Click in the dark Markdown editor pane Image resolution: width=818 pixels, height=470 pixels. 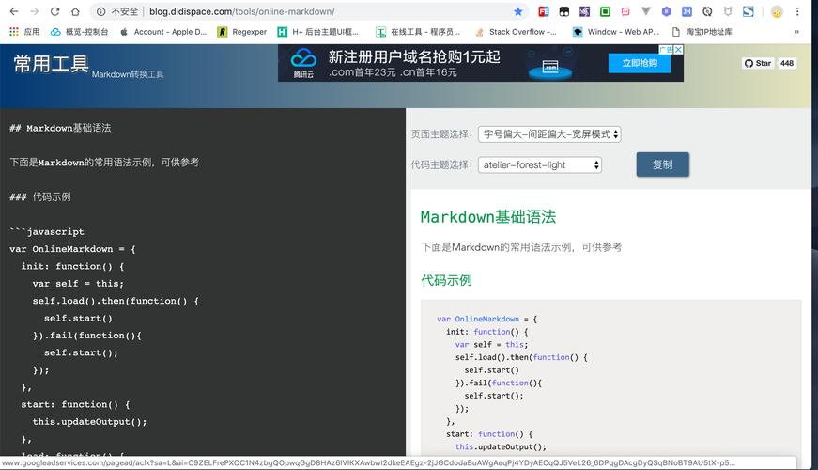pos(203,282)
